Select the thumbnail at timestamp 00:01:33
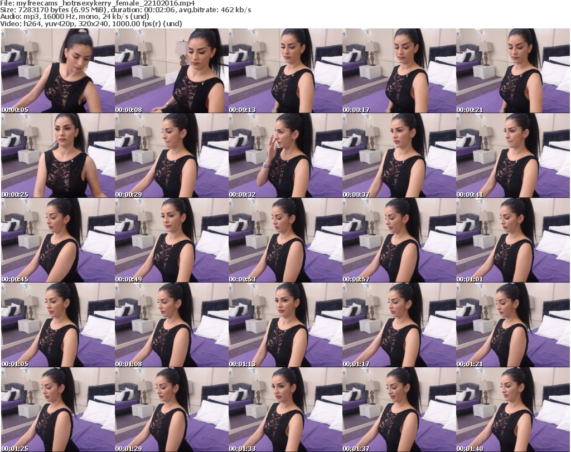Image resolution: width=571 pixels, height=452 pixels. (x=285, y=410)
